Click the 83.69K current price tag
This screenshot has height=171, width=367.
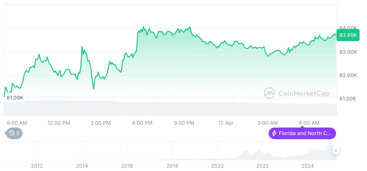(x=347, y=35)
